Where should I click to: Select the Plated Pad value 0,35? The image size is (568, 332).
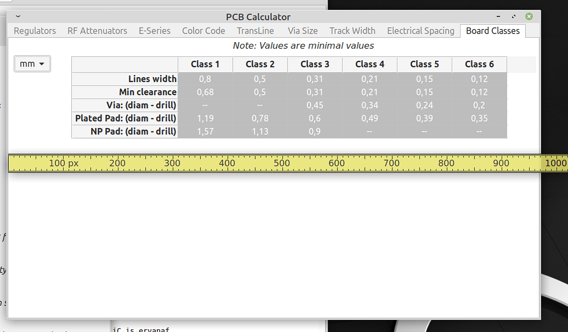479,118
